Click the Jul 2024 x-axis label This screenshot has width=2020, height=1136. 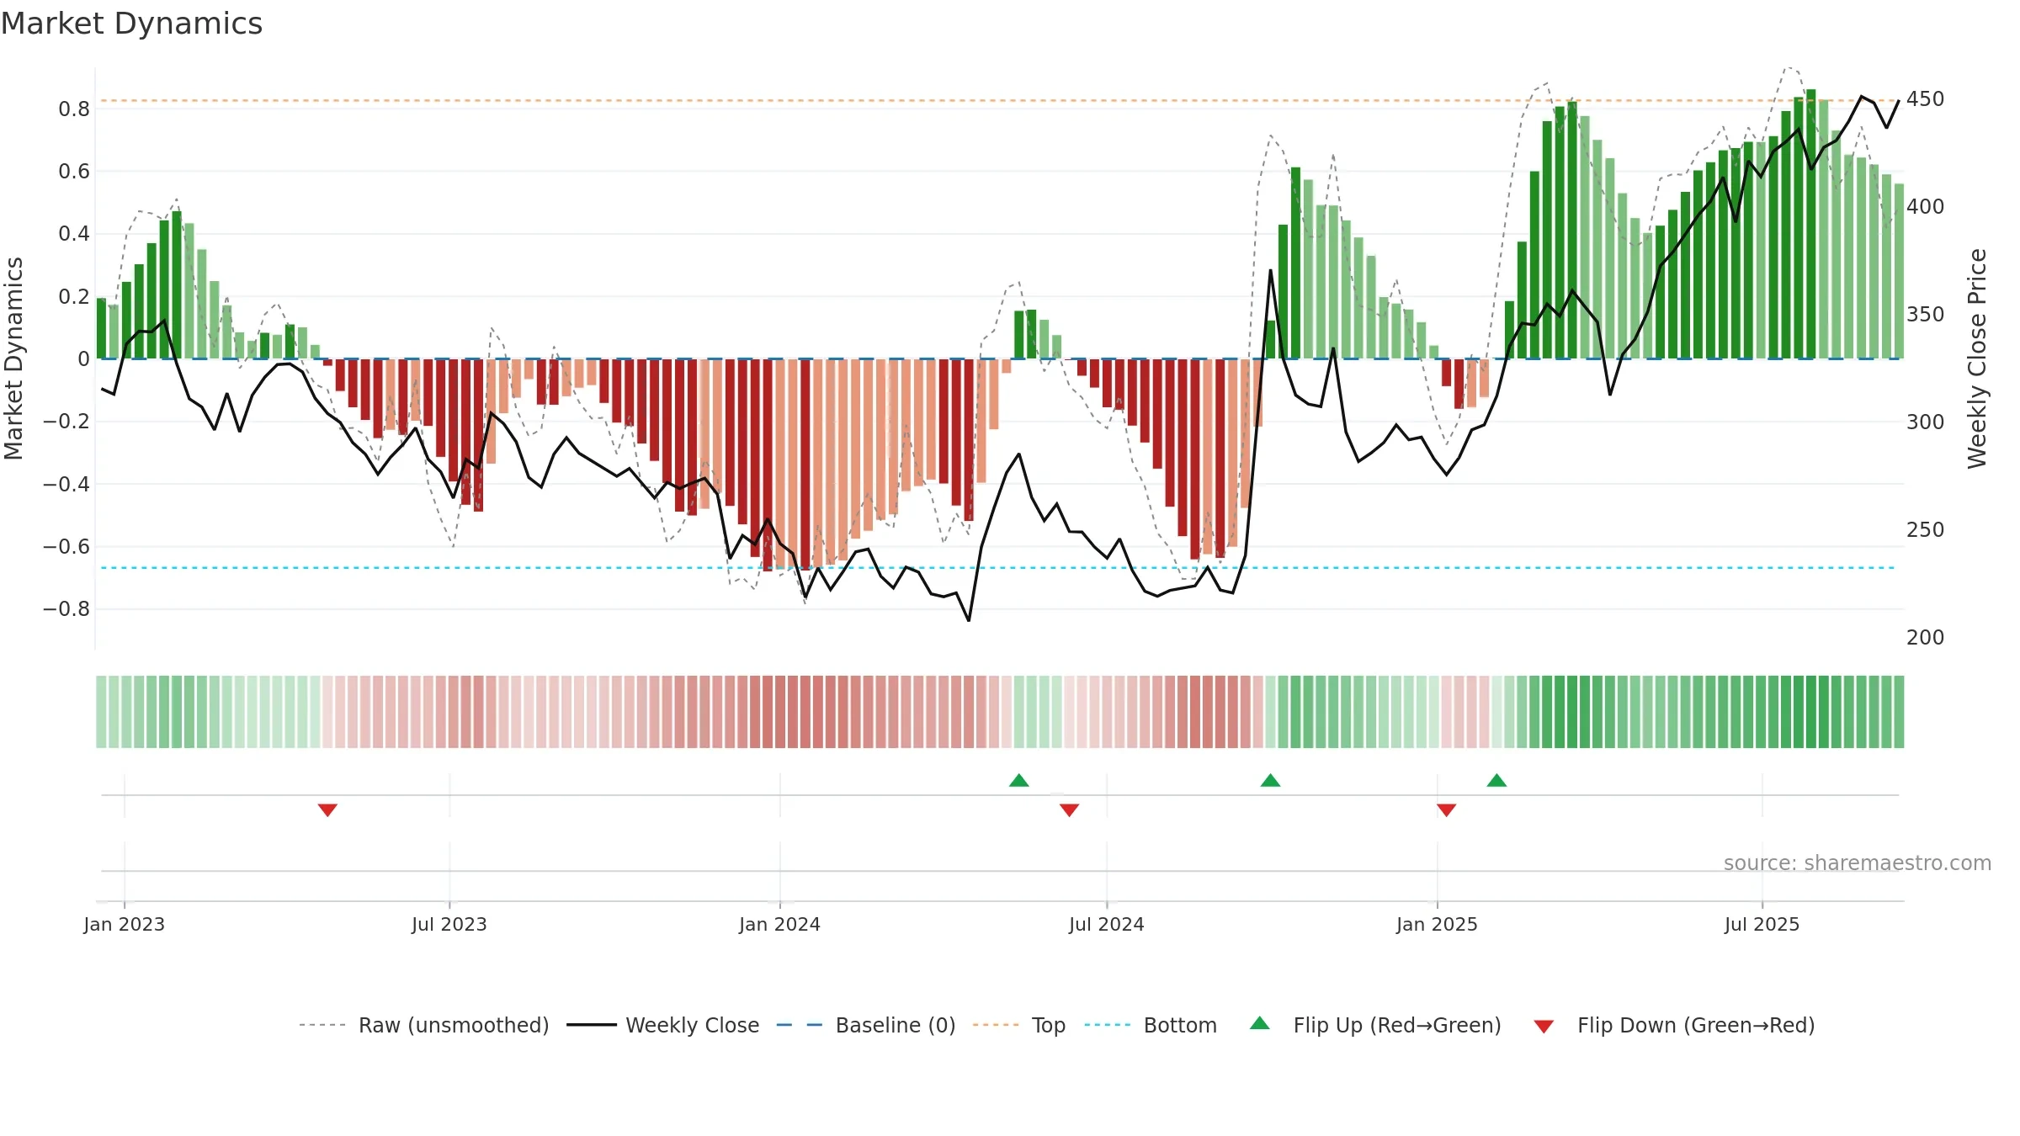1107,924
